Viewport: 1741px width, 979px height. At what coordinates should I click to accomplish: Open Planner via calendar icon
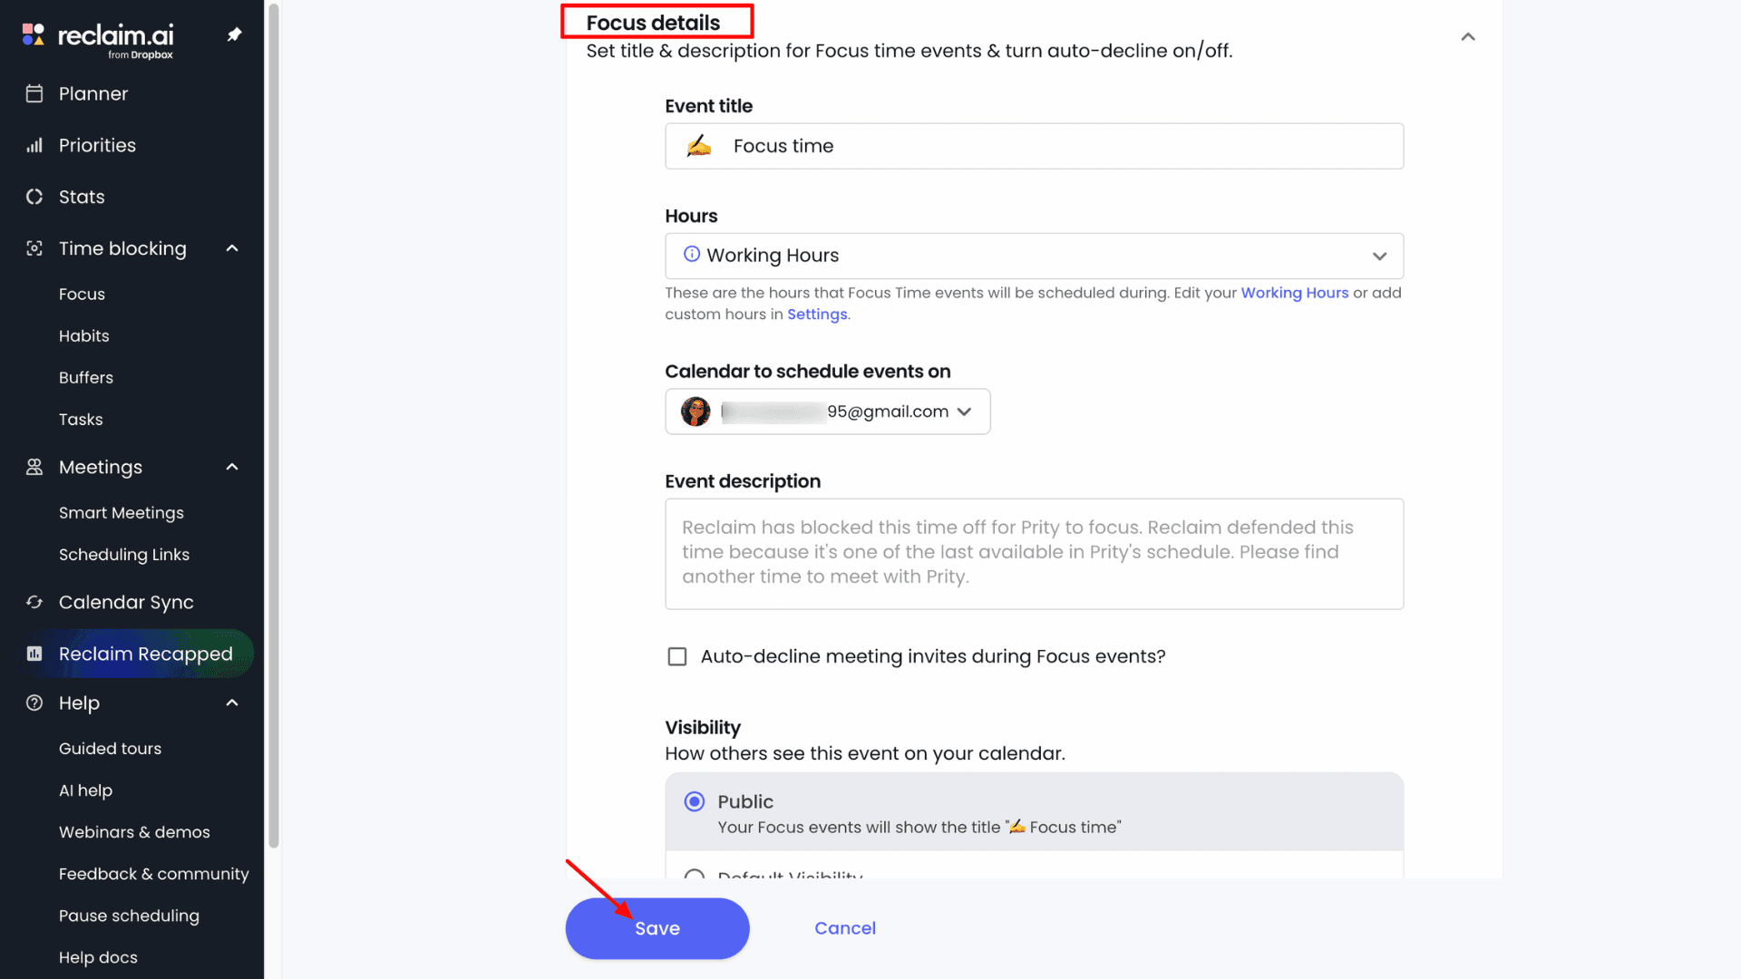(34, 93)
